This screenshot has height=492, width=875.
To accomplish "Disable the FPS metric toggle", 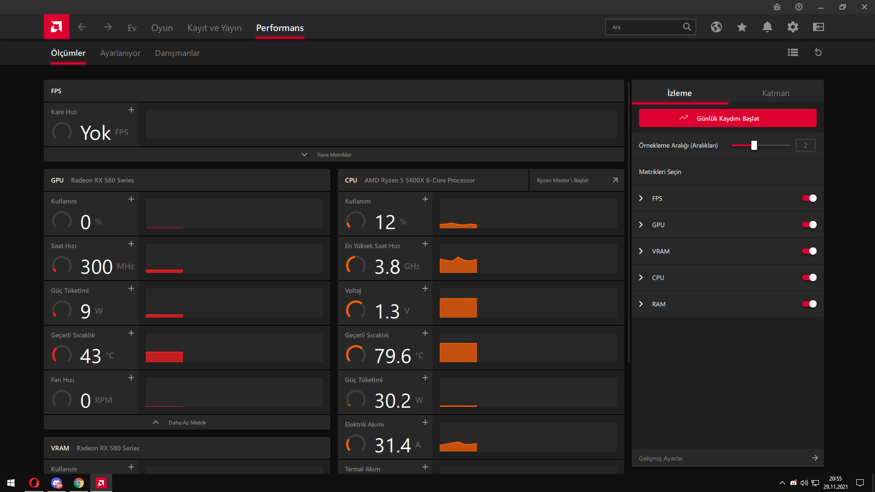I will (x=809, y=198).
